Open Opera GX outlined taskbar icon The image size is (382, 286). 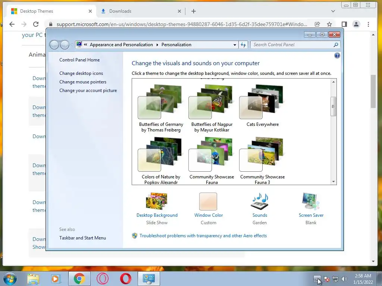102,279
